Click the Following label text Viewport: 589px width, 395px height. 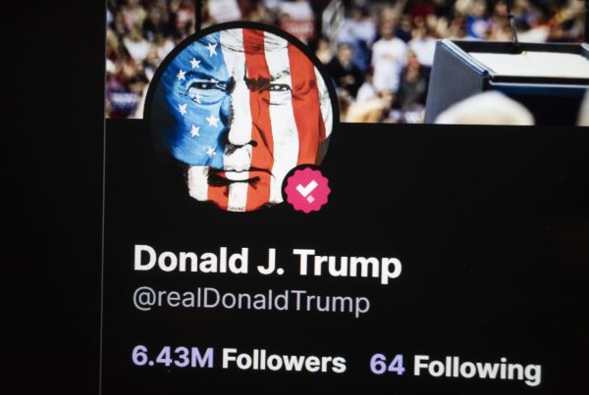(477, 370)
